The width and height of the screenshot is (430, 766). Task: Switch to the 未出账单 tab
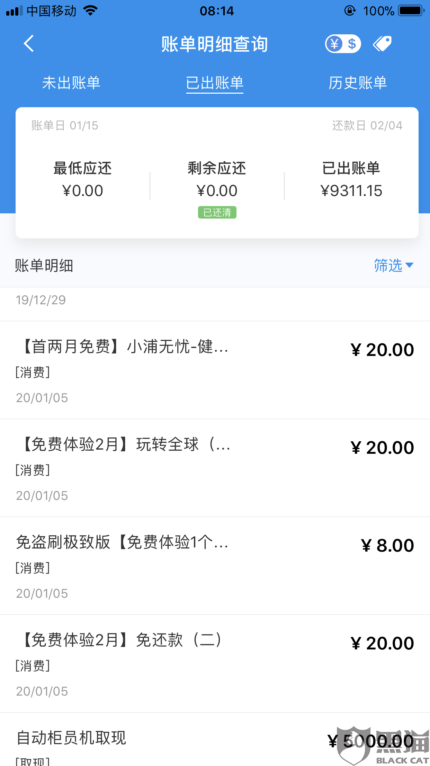71,83
